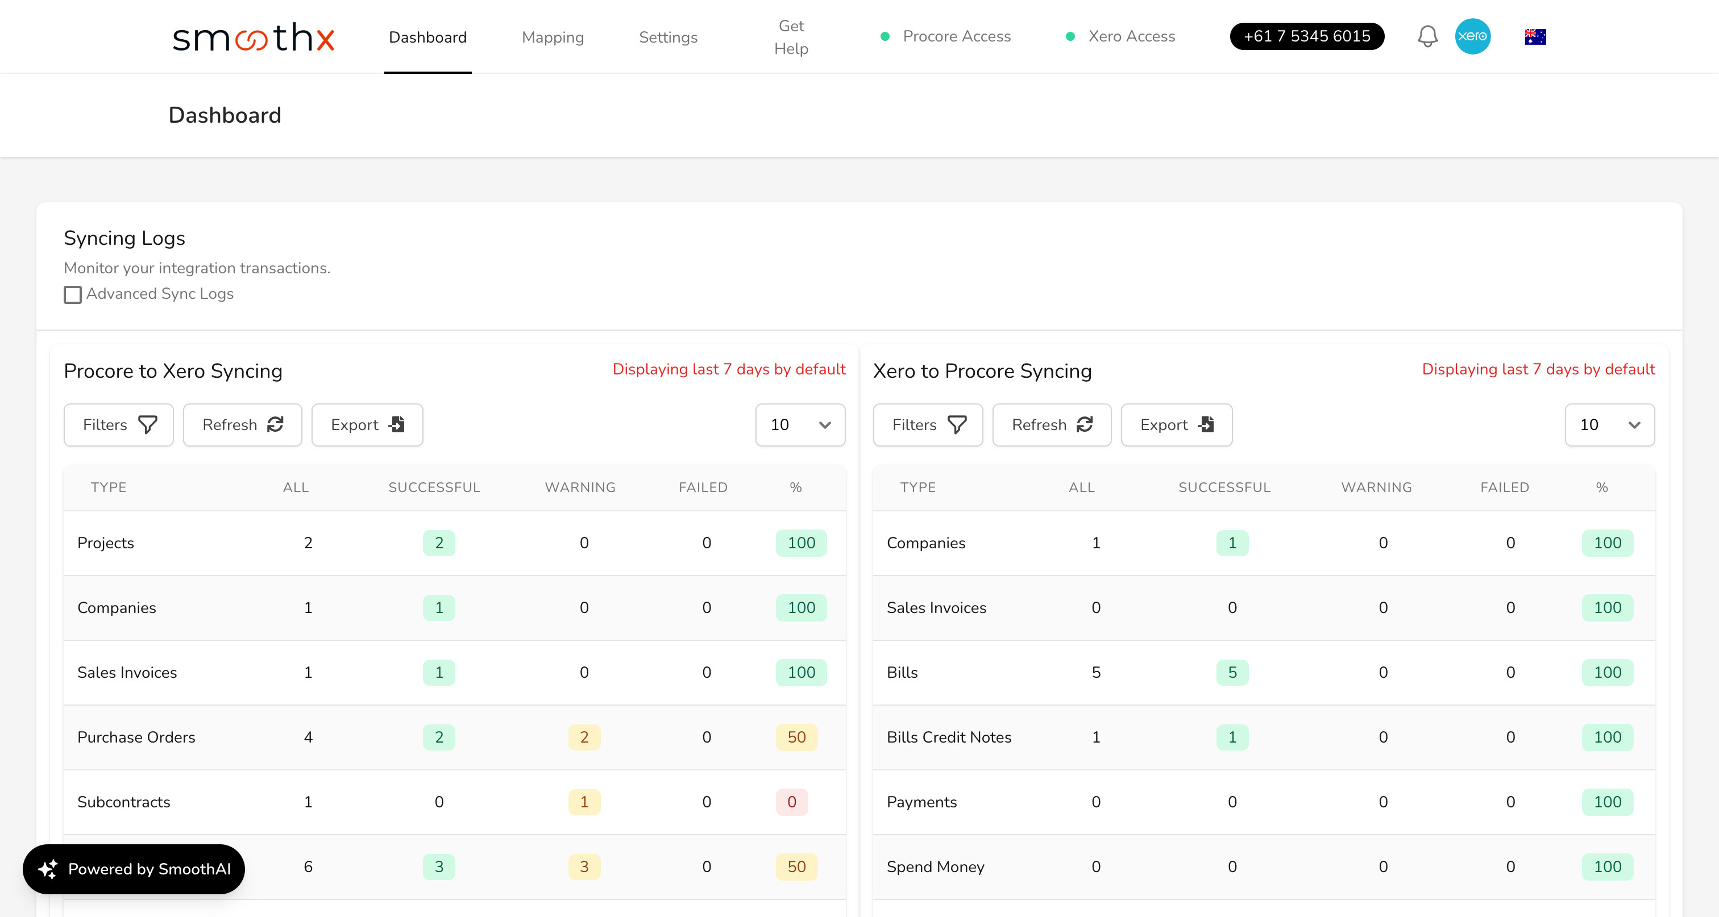Click yellow warning badge for Purchase Orders
The height and width of the screenshot is (917, 1719).
pos(584,737)
